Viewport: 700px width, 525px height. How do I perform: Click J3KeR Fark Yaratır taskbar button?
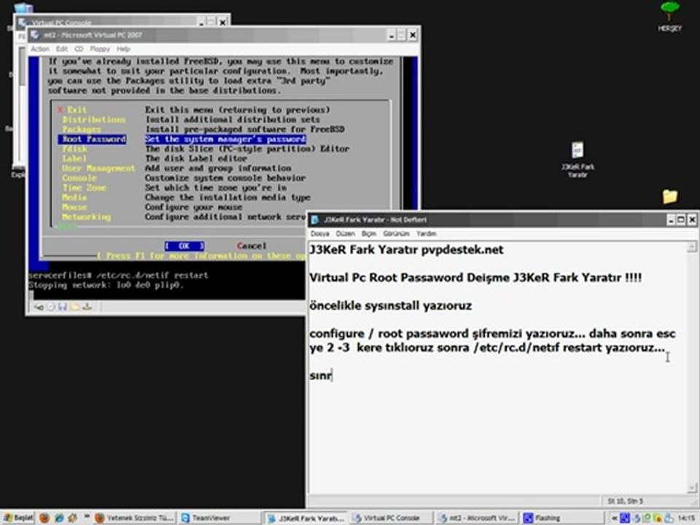306,518
